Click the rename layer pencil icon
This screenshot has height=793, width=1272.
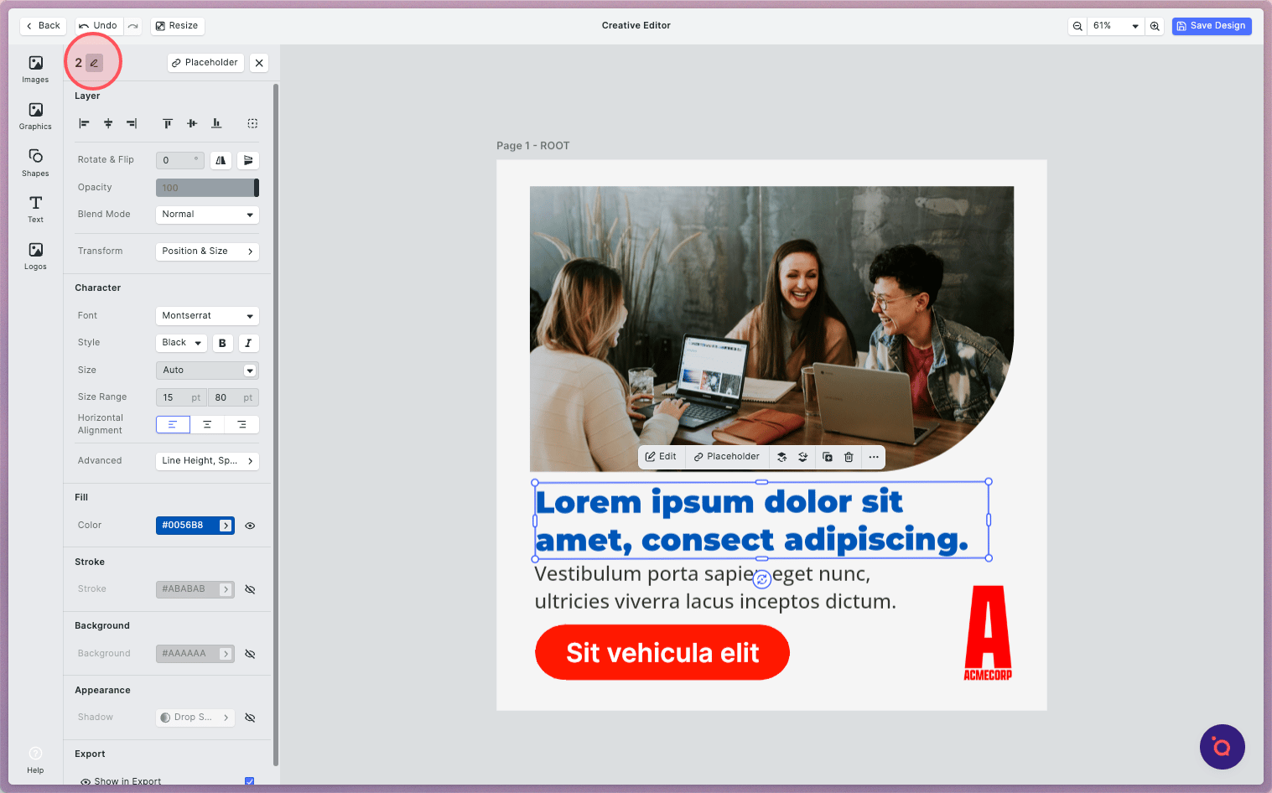tap(94, 63)
